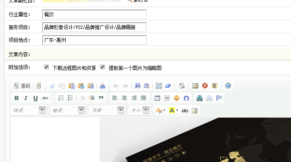Redo edit with the Redo arrow
The height and width of the screenshot is (162, 291).
(x=125, y=86)
